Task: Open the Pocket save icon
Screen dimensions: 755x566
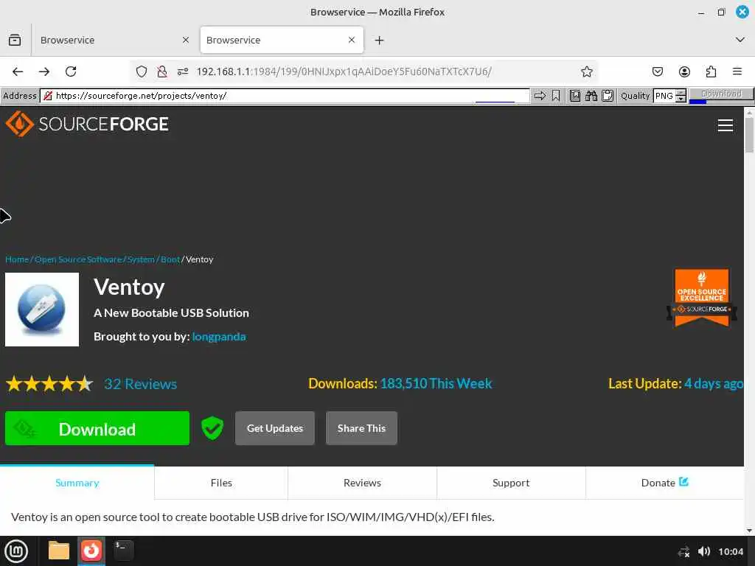Action: click(657, 71)
